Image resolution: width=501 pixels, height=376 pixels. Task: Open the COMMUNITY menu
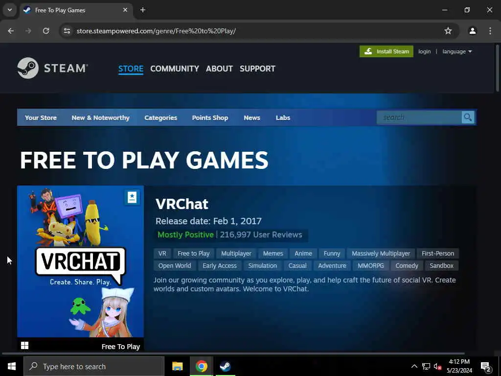[175, 69]
